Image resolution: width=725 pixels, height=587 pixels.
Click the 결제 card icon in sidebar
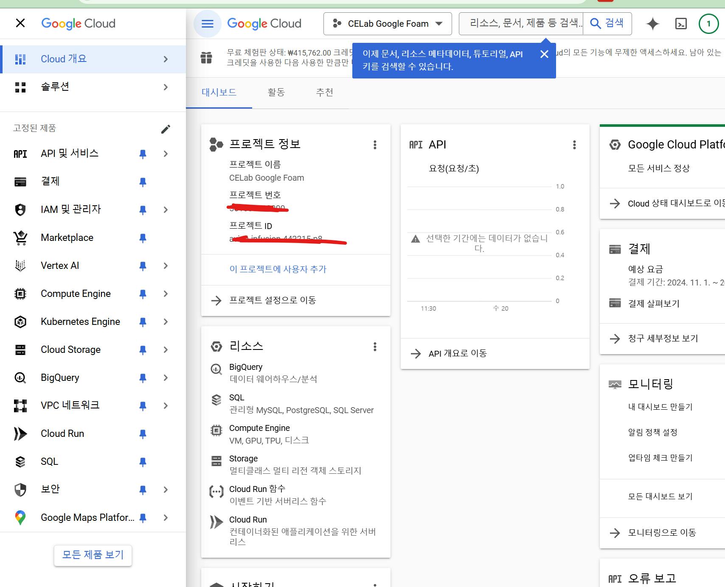click(20, 182)
